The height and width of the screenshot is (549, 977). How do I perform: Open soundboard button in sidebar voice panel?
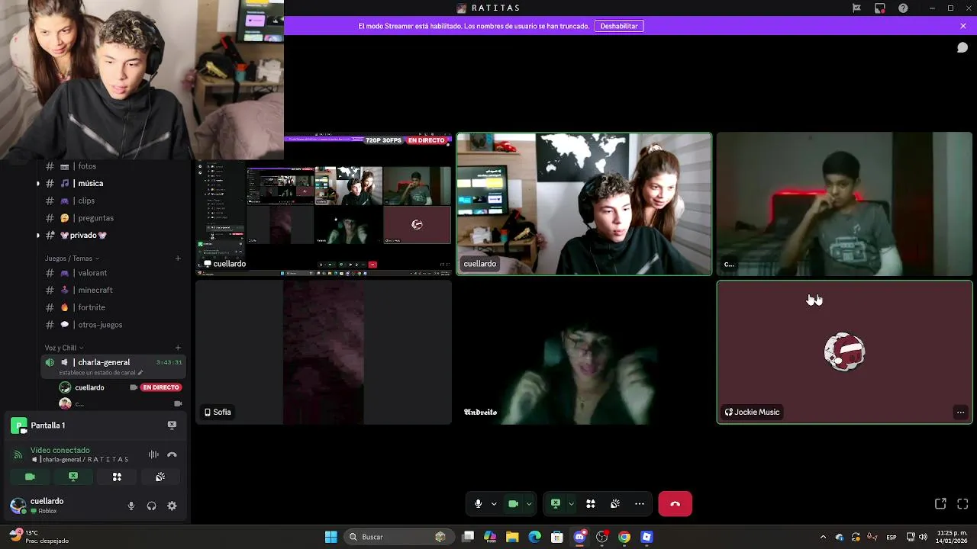point(160,477)
